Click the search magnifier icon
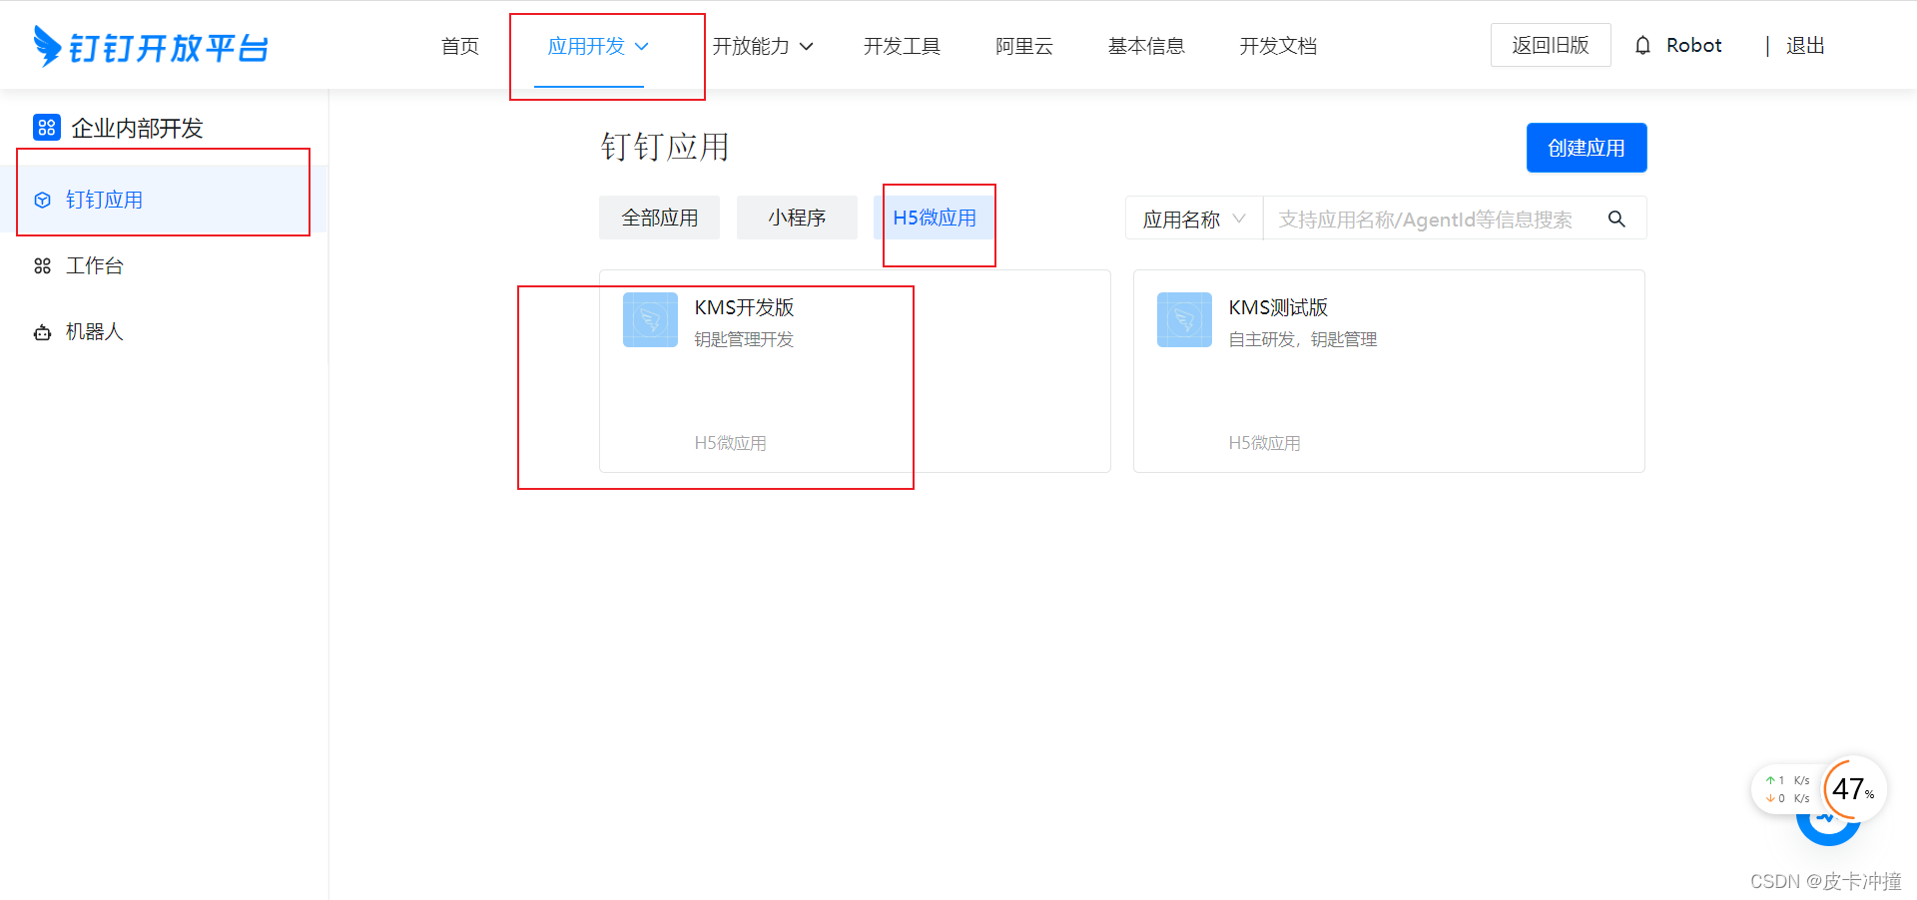This screenshot has width=1917, height=900. coord(1616,219)
